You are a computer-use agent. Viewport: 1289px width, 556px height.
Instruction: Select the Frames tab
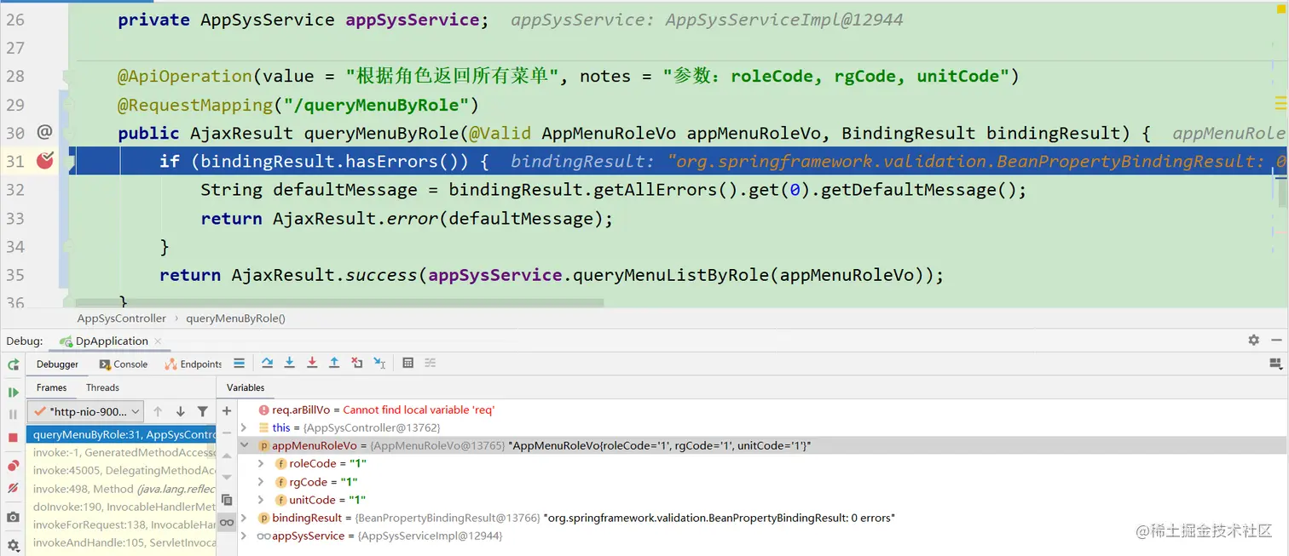point(51,387)
